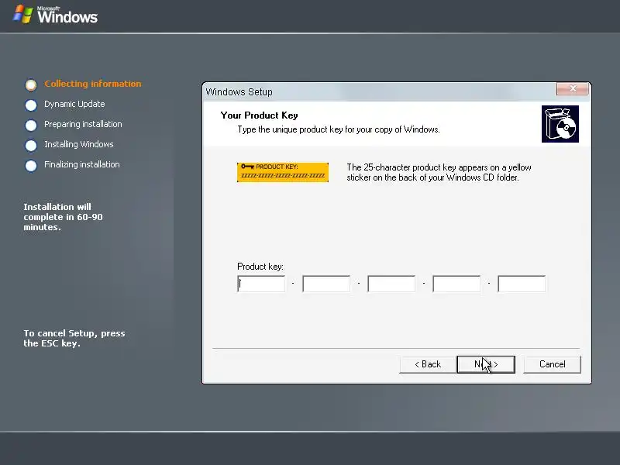Click the yellow product key sticker image
This screenshot has width=620, height=465.
[x=283, y=172]
